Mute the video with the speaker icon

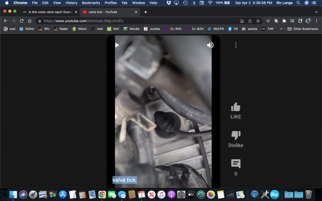pyautogui.click(x=210, y=45)
